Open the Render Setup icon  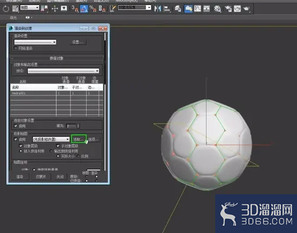point(228,9)
